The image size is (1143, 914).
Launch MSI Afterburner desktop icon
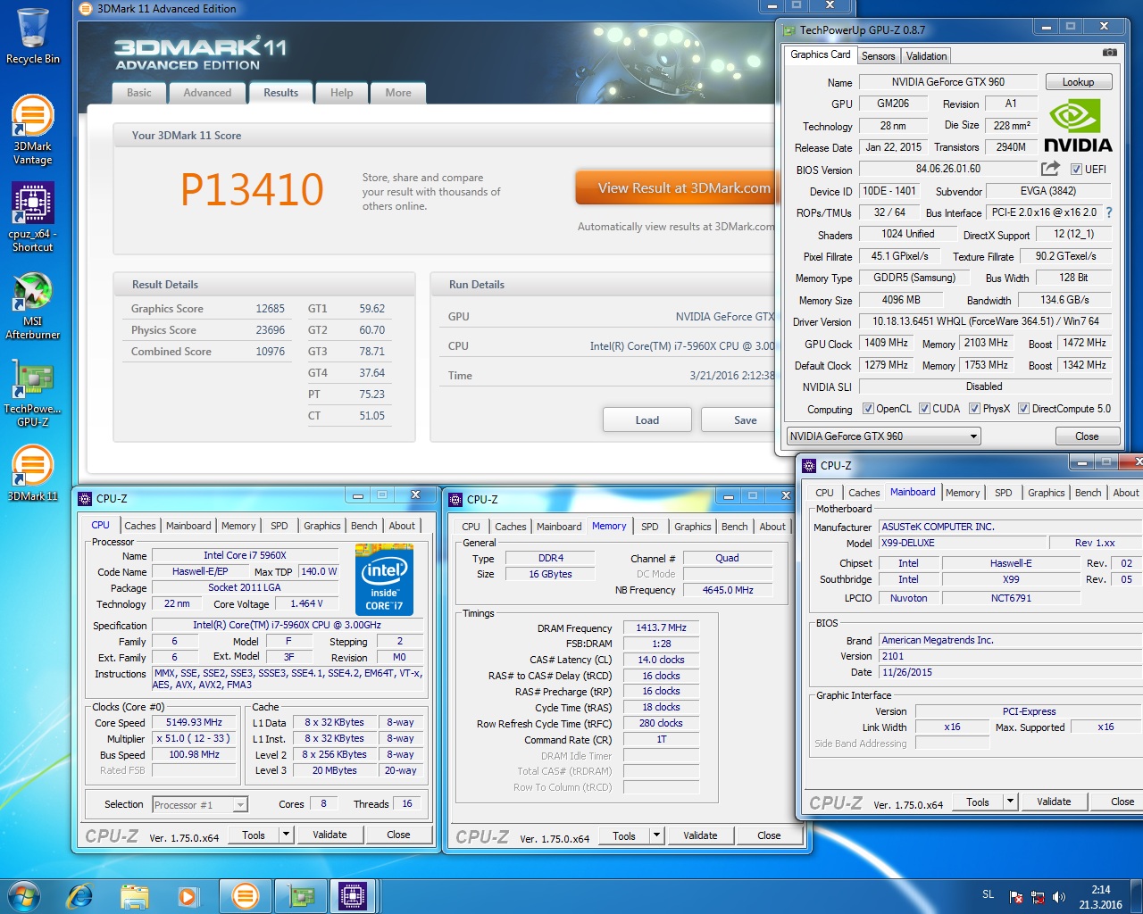tap(32, 305)
